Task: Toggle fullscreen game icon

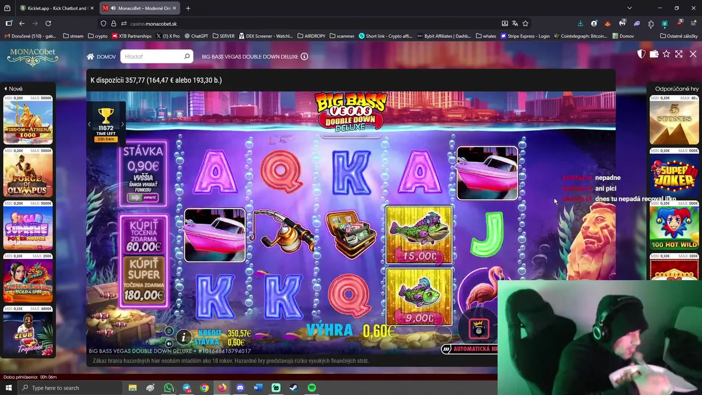Action: 679,54
